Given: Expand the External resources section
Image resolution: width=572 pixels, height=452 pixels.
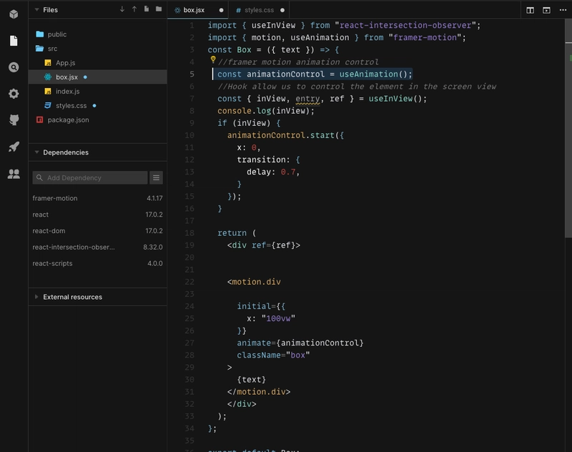Looking at the screenshot, I should (36, 297).
